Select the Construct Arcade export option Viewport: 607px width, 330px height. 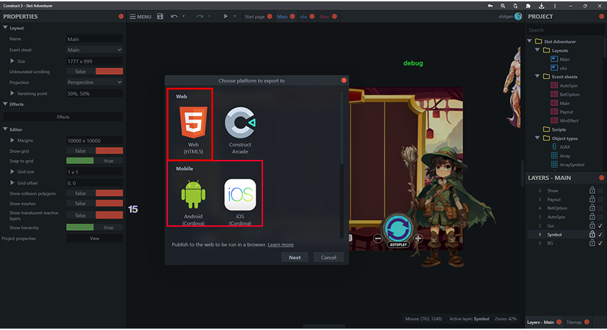(x=240, y=130)
